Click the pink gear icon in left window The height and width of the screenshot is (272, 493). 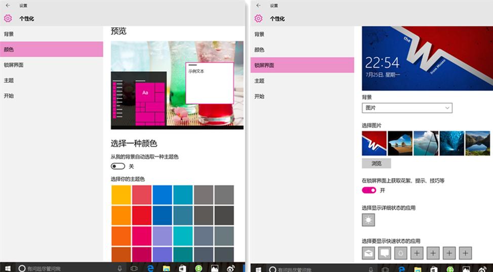[8, 18]
